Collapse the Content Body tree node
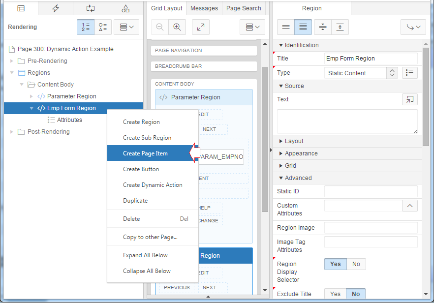This screenshot has width=434, height=303. coord(22,85)
